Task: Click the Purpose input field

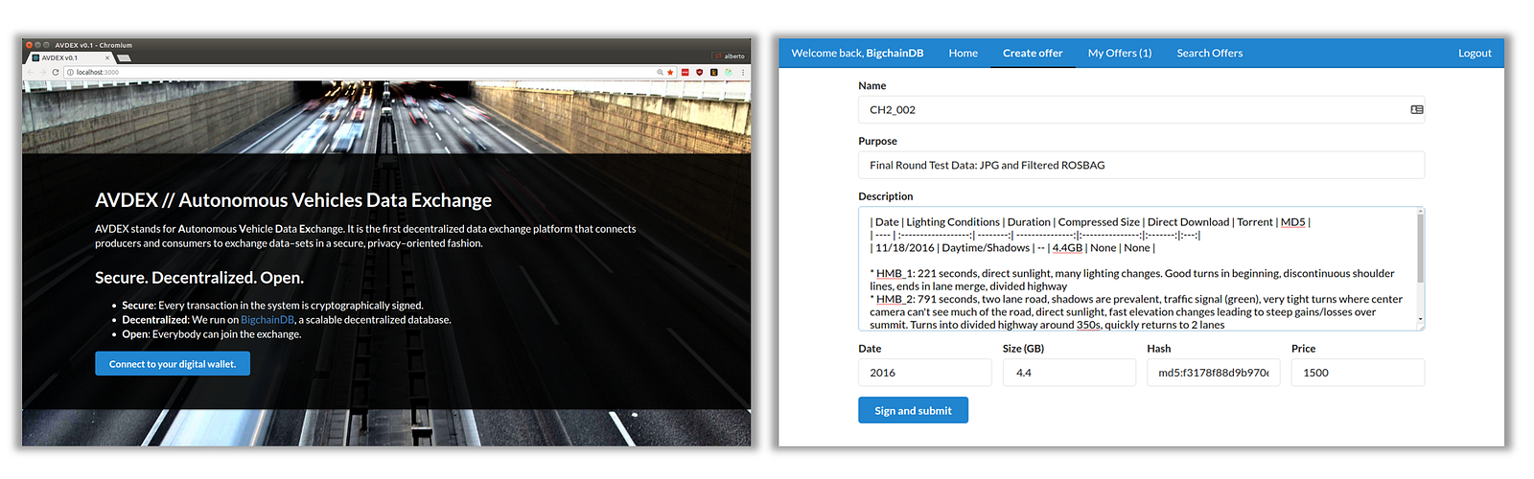Action: 1141,165
